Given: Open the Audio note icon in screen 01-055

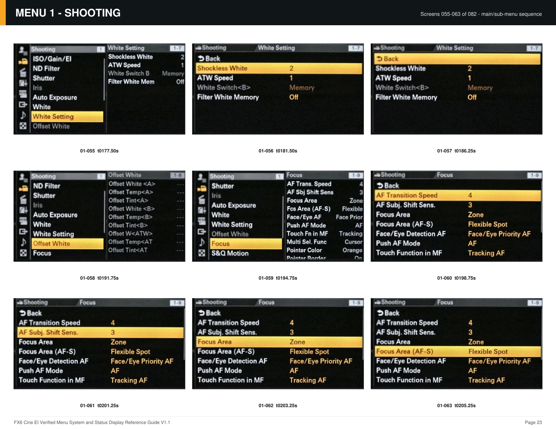Looking at the screenshot, I should coord(23,115).
